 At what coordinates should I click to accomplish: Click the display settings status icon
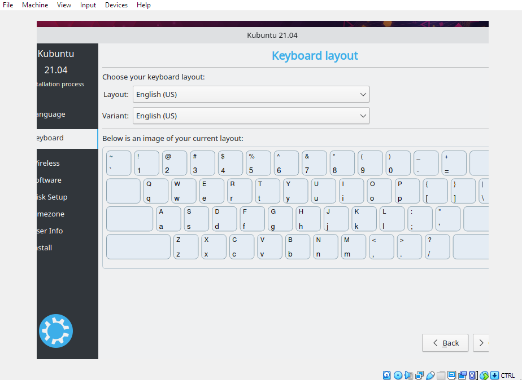point(452,375)
